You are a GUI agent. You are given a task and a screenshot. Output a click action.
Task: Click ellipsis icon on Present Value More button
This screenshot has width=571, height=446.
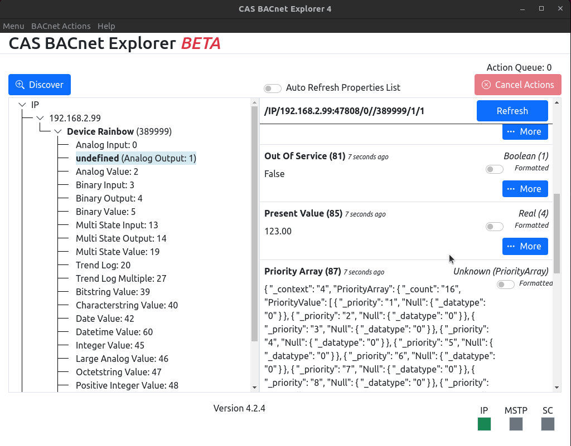pos(511,247)
